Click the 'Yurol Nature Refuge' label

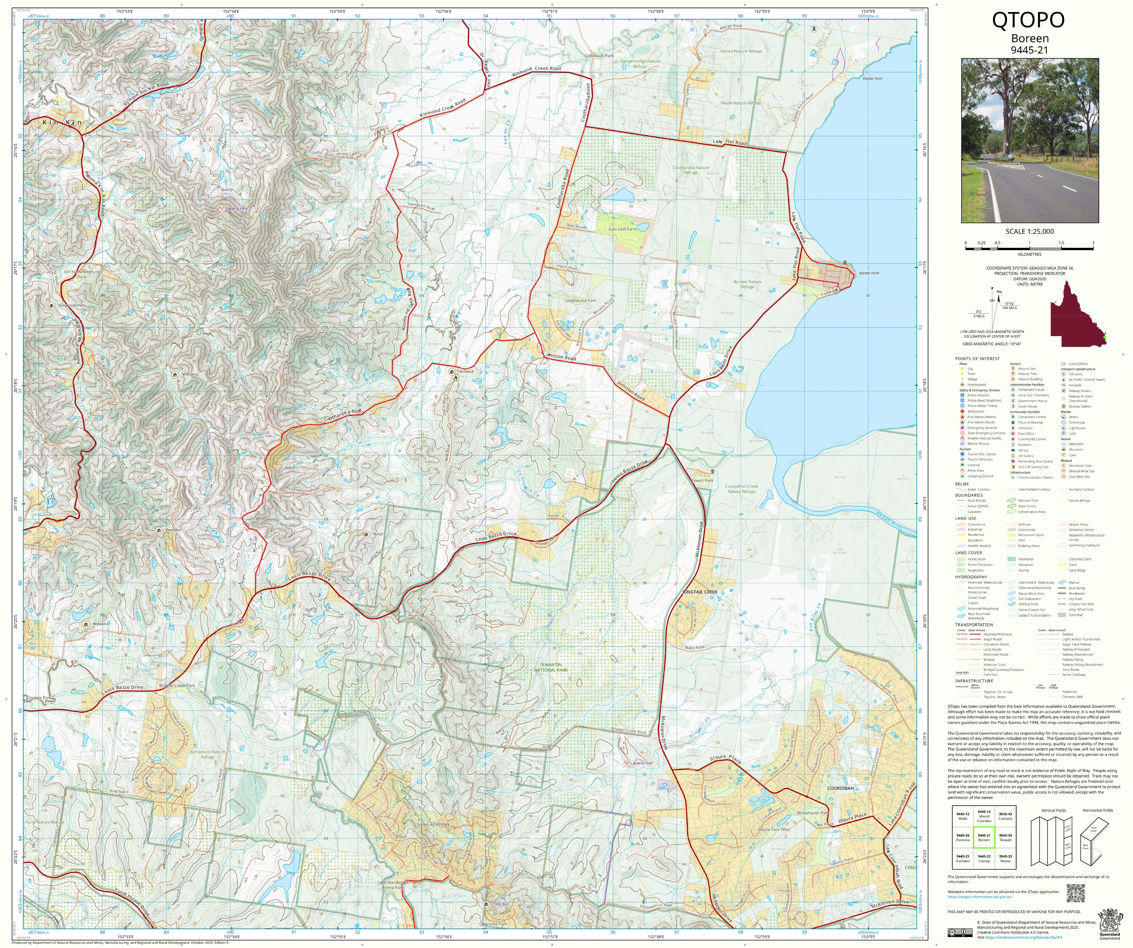click(x=45, y=822)
